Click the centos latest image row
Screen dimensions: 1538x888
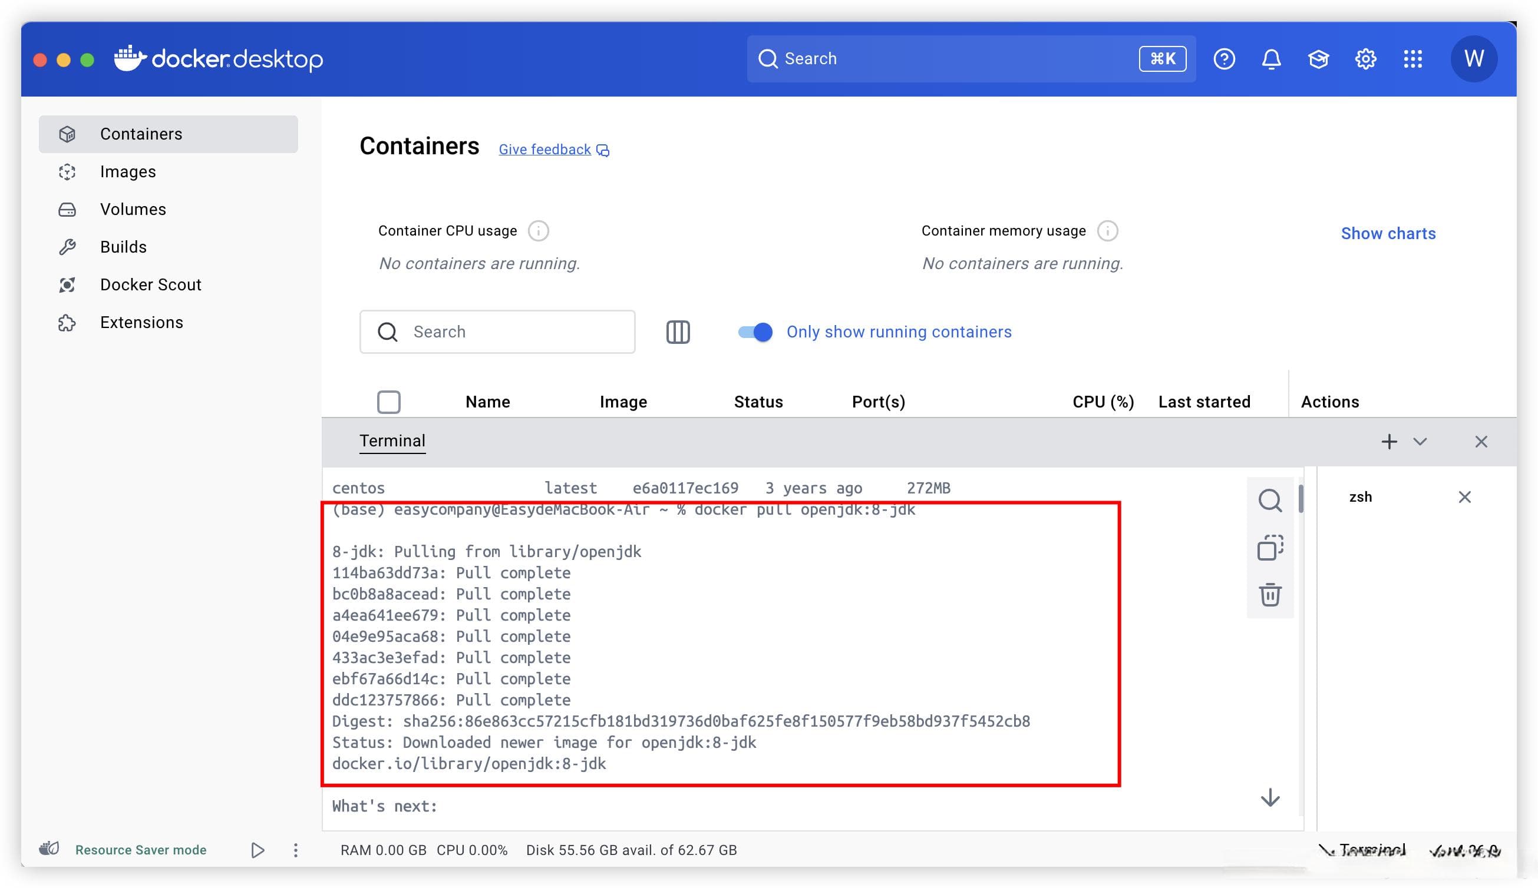click(x=641, y=488)
